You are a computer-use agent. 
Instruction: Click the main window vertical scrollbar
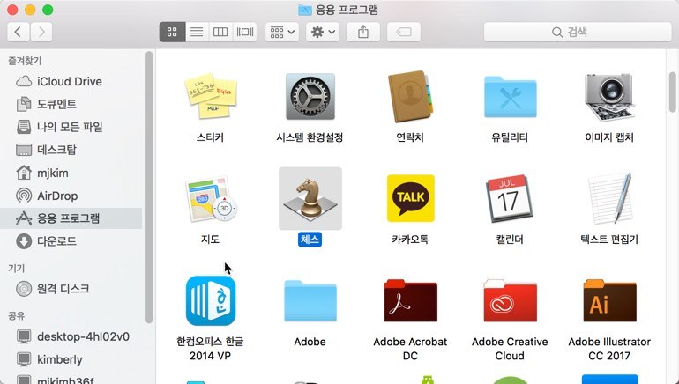tap(673, 92)
